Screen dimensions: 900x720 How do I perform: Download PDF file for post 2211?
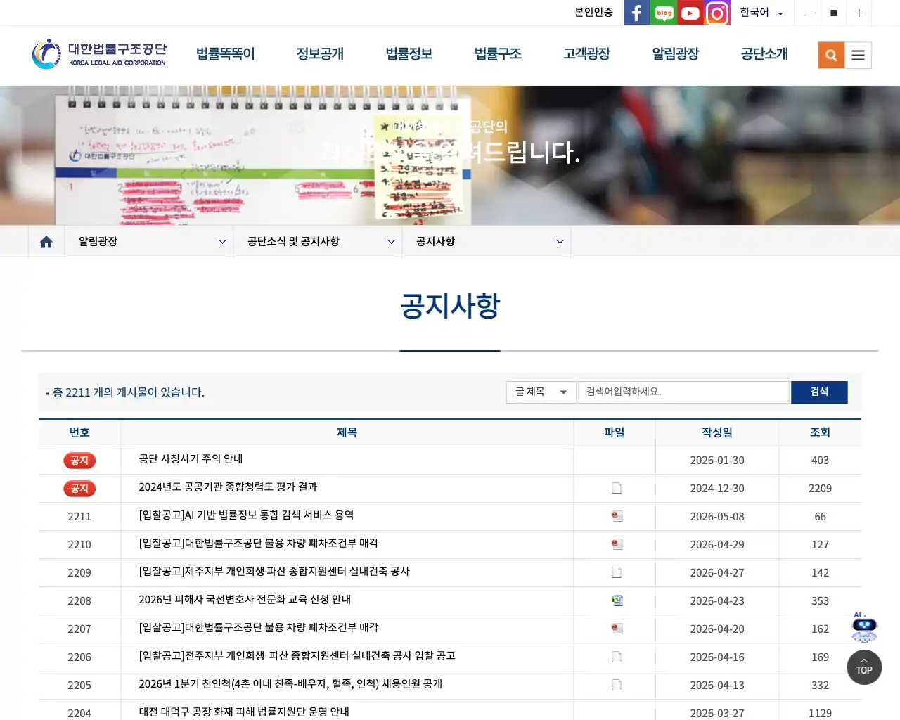pos(617,516)
